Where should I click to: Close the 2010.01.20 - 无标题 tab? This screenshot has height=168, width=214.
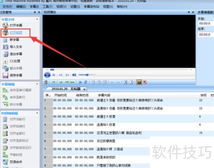84,89
